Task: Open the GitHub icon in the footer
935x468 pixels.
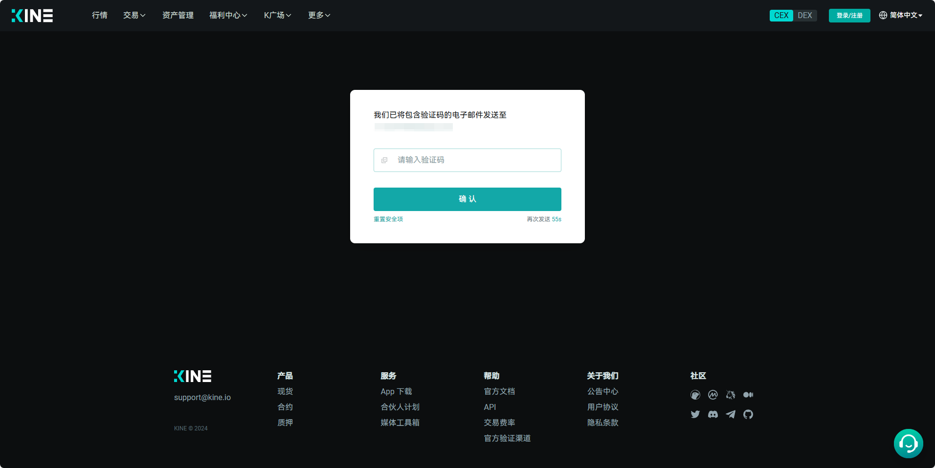Action: point(748,414)
